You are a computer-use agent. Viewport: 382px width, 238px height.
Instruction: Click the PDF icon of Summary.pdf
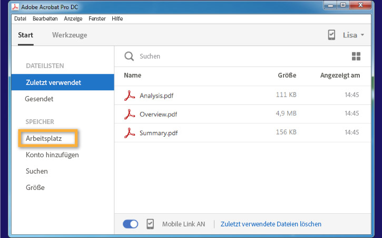click(130, 133)
